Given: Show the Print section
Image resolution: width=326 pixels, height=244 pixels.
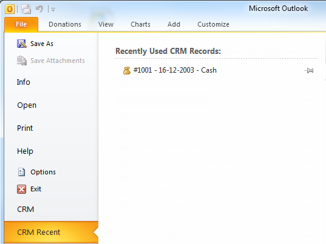Looking at the screenshot, I should 25,128.
